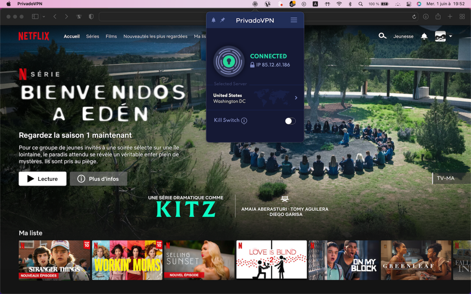This screenshot has width=471, height=294.
Task: Open the On My Block thumbnail
Action: pyautogui.click(x=344, y=260)
